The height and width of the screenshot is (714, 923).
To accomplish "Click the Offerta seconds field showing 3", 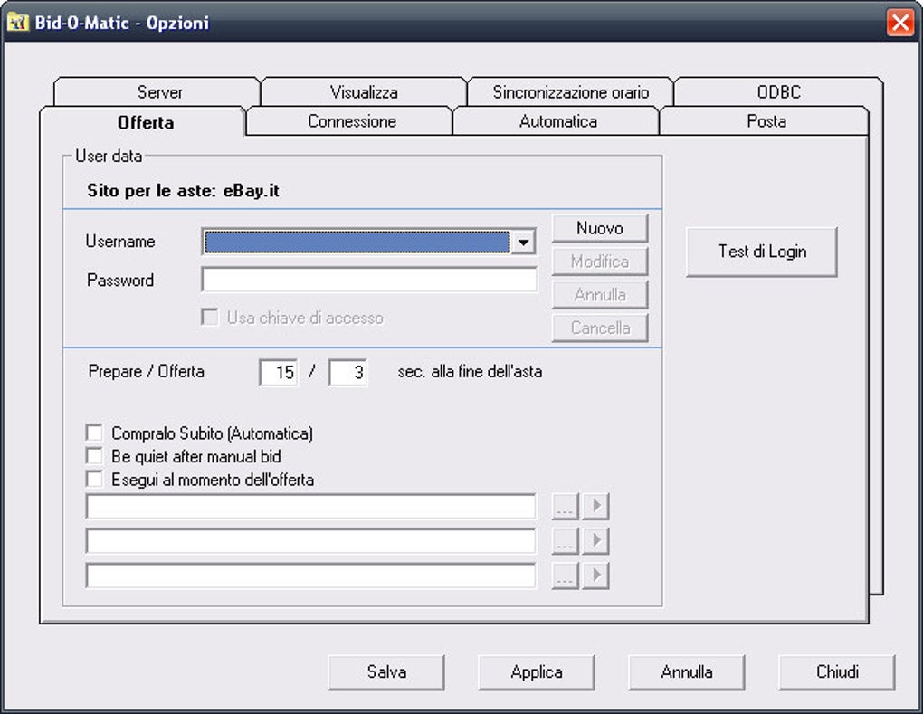I will [347, 373].
